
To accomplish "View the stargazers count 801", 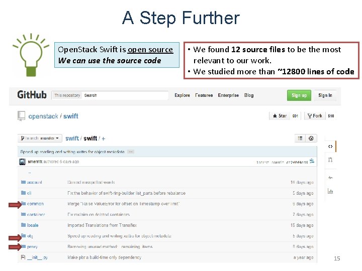I will tap(295, 116).
